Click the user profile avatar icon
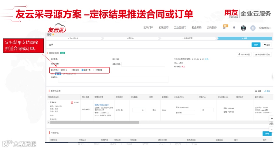279x149 pixels. [x=253, y=28]
